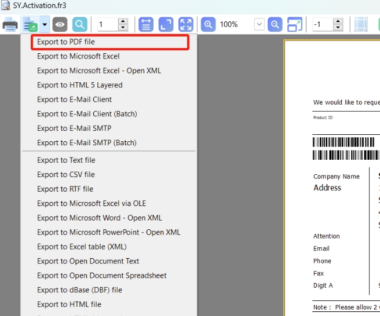
Task: Select Export to PDF file
Action: (66, 42)
